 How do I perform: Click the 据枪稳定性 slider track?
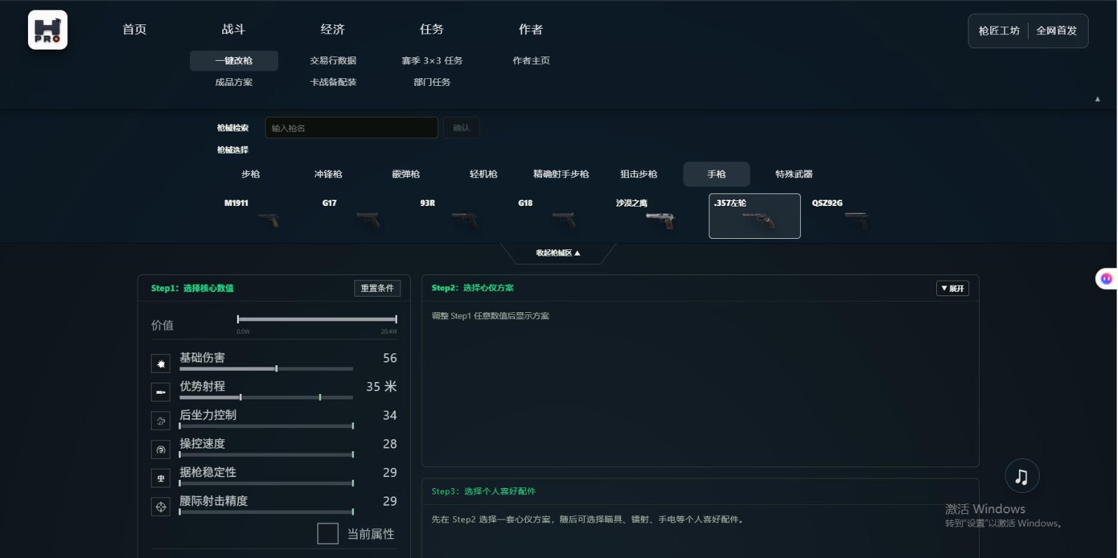coord(266,483)
